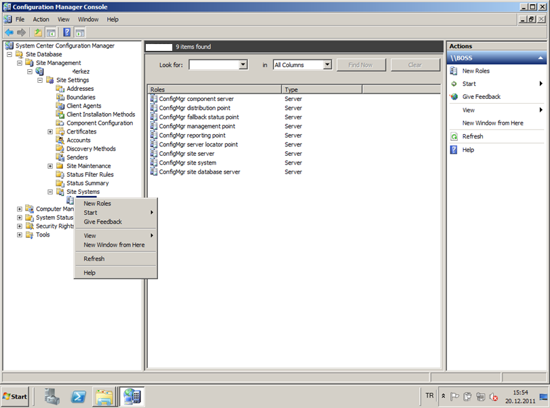Viewport: 550px width, 408px height.
Task: Open the Action menu
Action: click(41, 20)
